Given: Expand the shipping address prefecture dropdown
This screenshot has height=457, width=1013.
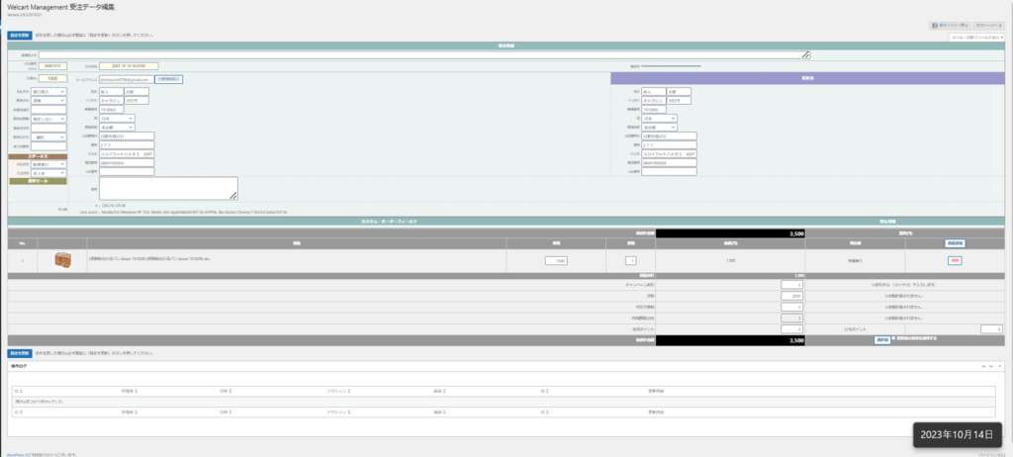Looking at the screenshot, I should pyautogui.click(x=658, y=127).
